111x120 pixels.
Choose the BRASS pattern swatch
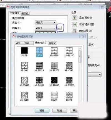54,95
